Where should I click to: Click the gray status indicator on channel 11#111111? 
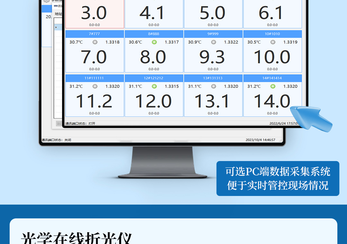pos(95,86)
